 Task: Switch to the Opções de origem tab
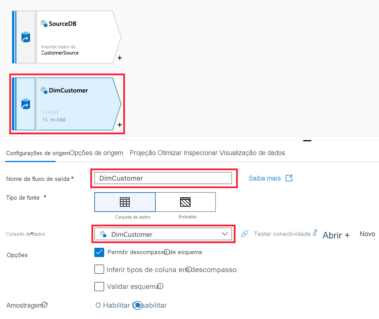97,153
